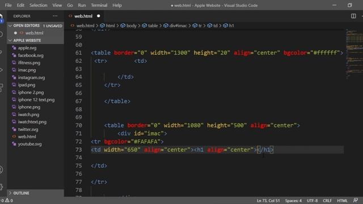Open Run and Debug in activity bar
This screenshot has width=363, height=204.
pyautogui.click(x=1, y=70)
